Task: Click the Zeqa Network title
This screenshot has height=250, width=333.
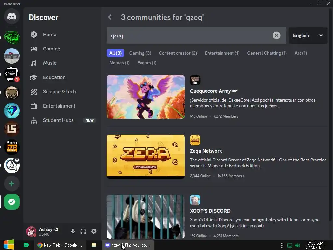Action: (x=206, y=151)
